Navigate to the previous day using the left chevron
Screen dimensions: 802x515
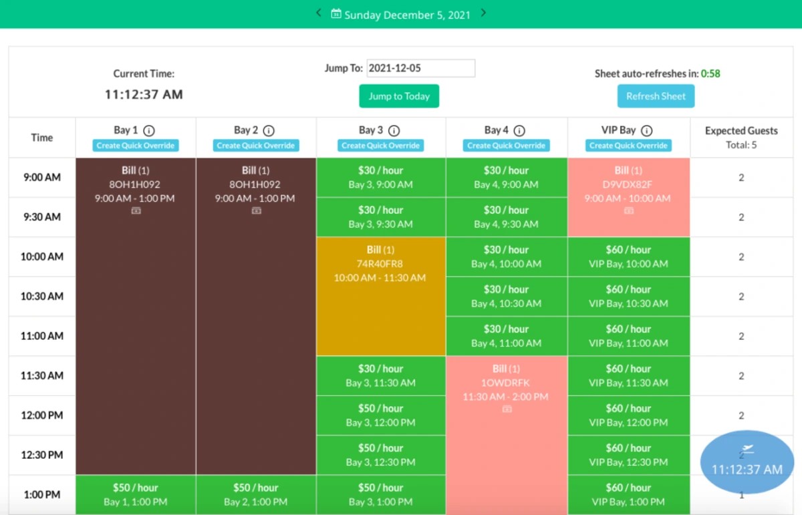pyautogui.click(x=319, y=13)
